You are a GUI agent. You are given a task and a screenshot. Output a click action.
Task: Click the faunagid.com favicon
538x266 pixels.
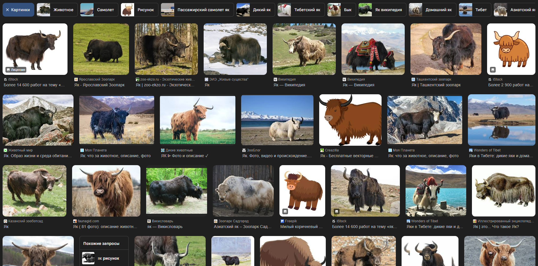(75, 221)
